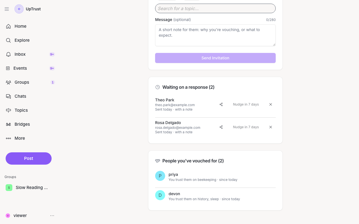
Task: Click the Inbox bell icon
Action: tap(8, 54)
